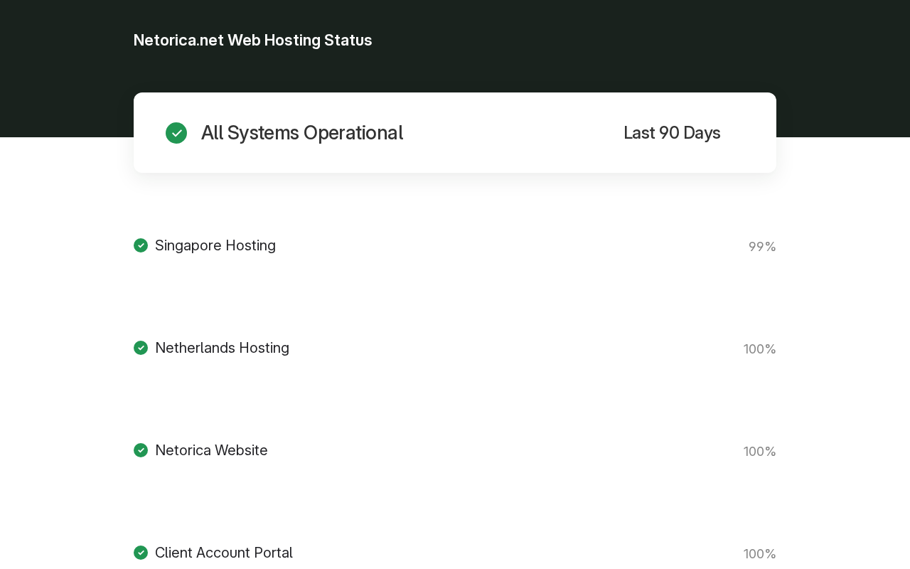Click the Netherlands Hosting status check icon
The width and height of the screenshot is (910, 569).
[141, 348]
